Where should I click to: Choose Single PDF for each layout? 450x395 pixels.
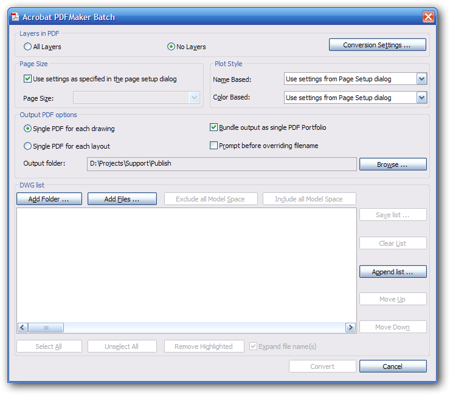pyautogui.click(x=27, y=146)
